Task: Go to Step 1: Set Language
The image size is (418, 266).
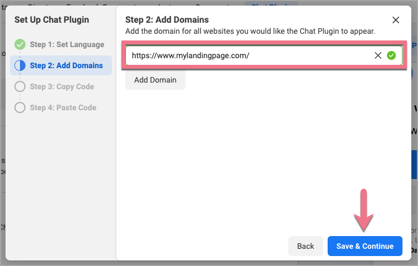Action: click(x=67, y=44)
